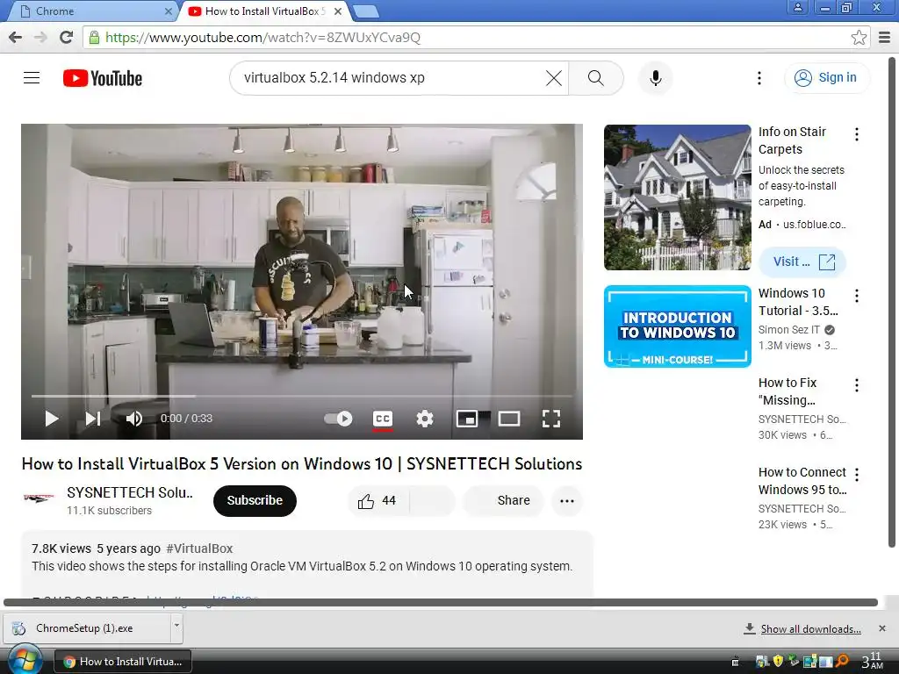This screenshot has height=674, width=899.
Task: Open more actions ellipsis below video
Action: tap(567, 501)
